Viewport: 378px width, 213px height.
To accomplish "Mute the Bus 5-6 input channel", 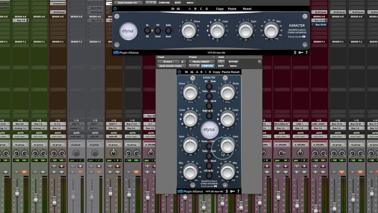I will [24, 172].
